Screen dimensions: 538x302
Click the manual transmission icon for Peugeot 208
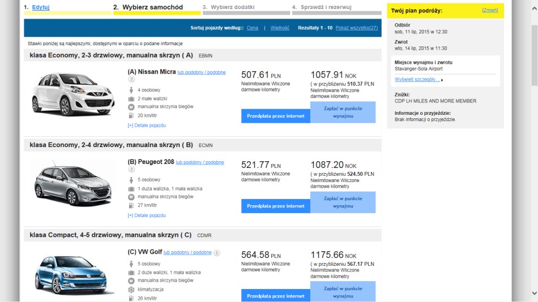[x=131, y=197]
